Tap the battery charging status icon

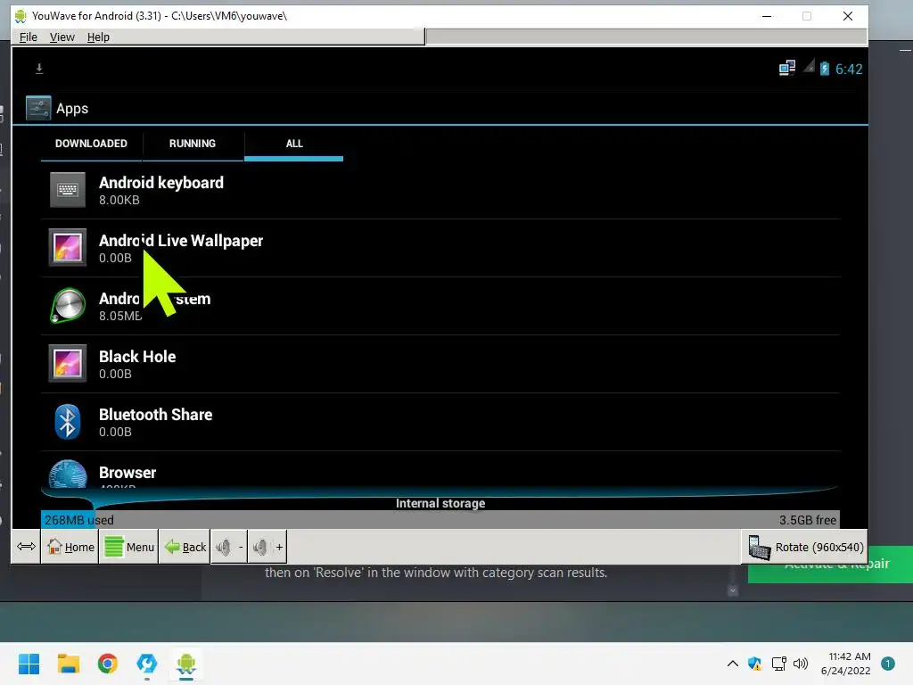(825, 69)
